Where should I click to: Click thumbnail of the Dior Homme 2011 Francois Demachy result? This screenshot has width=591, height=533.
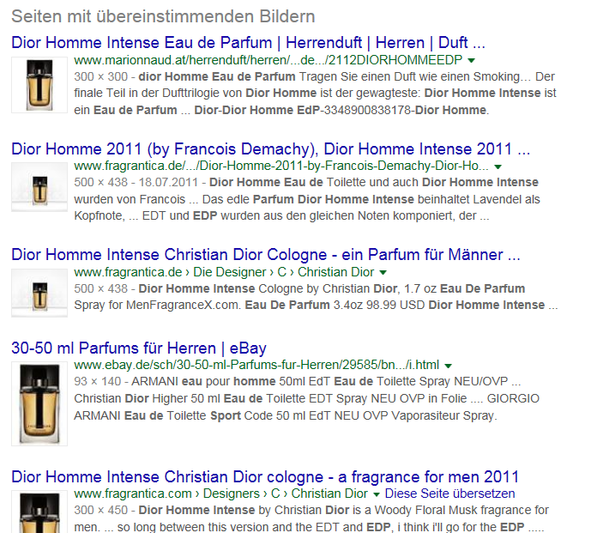click(39, 187)
